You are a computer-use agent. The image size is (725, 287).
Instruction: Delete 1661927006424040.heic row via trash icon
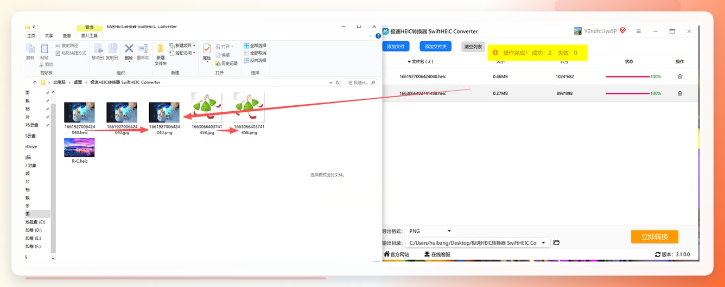tap(679, 76)
